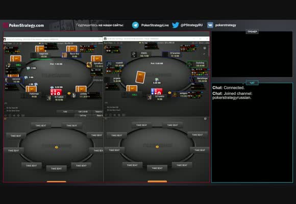Viewport: 296px width, 204px height.
Task: Click bottom-center Take Seat, bottom-left table
Action: pyautogui.click(x=56, y=168)
